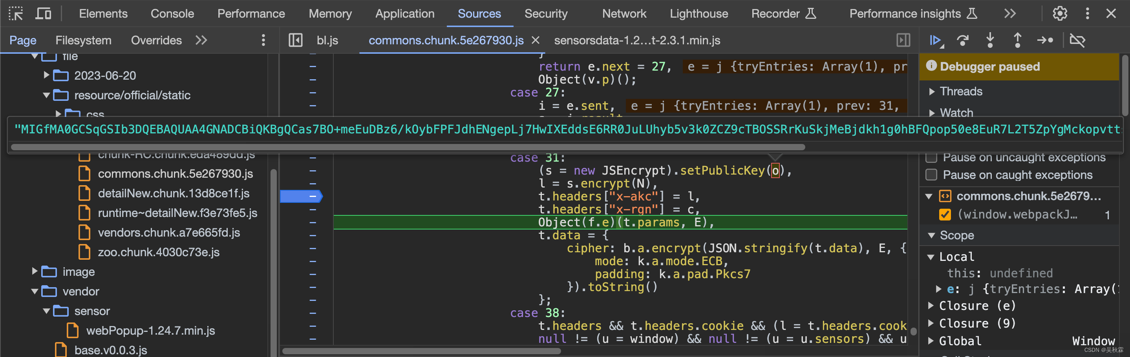Close the DevTools panel
1130x357 pixels.
coord(1111,14)
